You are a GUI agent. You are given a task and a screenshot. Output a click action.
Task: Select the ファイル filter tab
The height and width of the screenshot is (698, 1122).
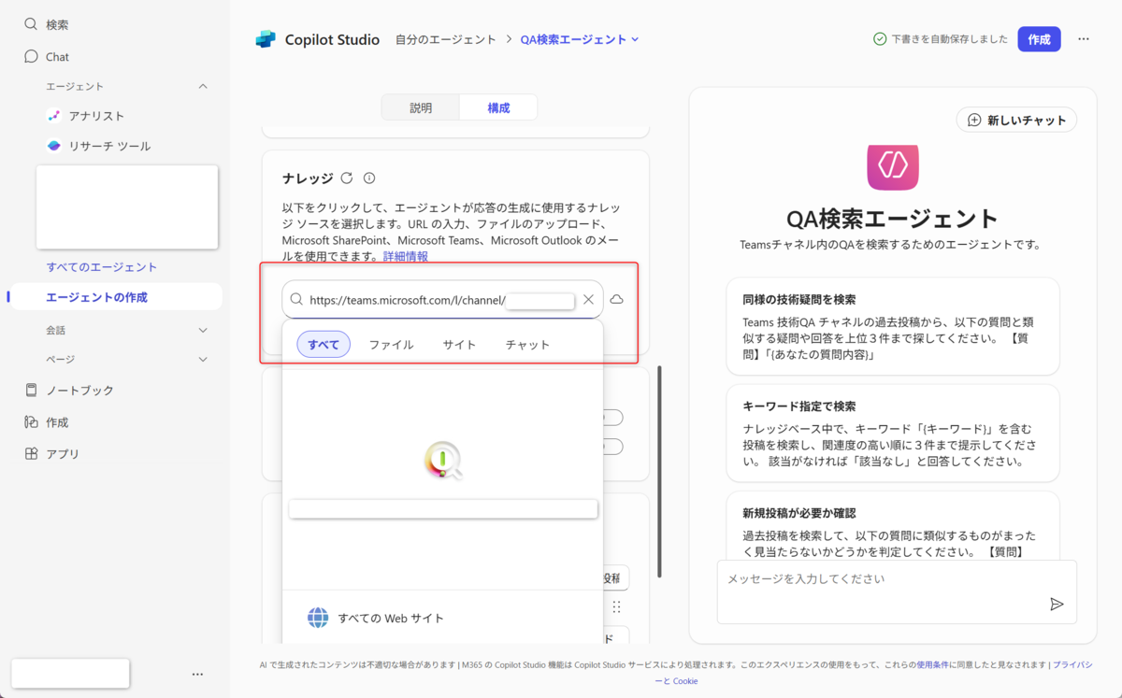tap(391, 344)
